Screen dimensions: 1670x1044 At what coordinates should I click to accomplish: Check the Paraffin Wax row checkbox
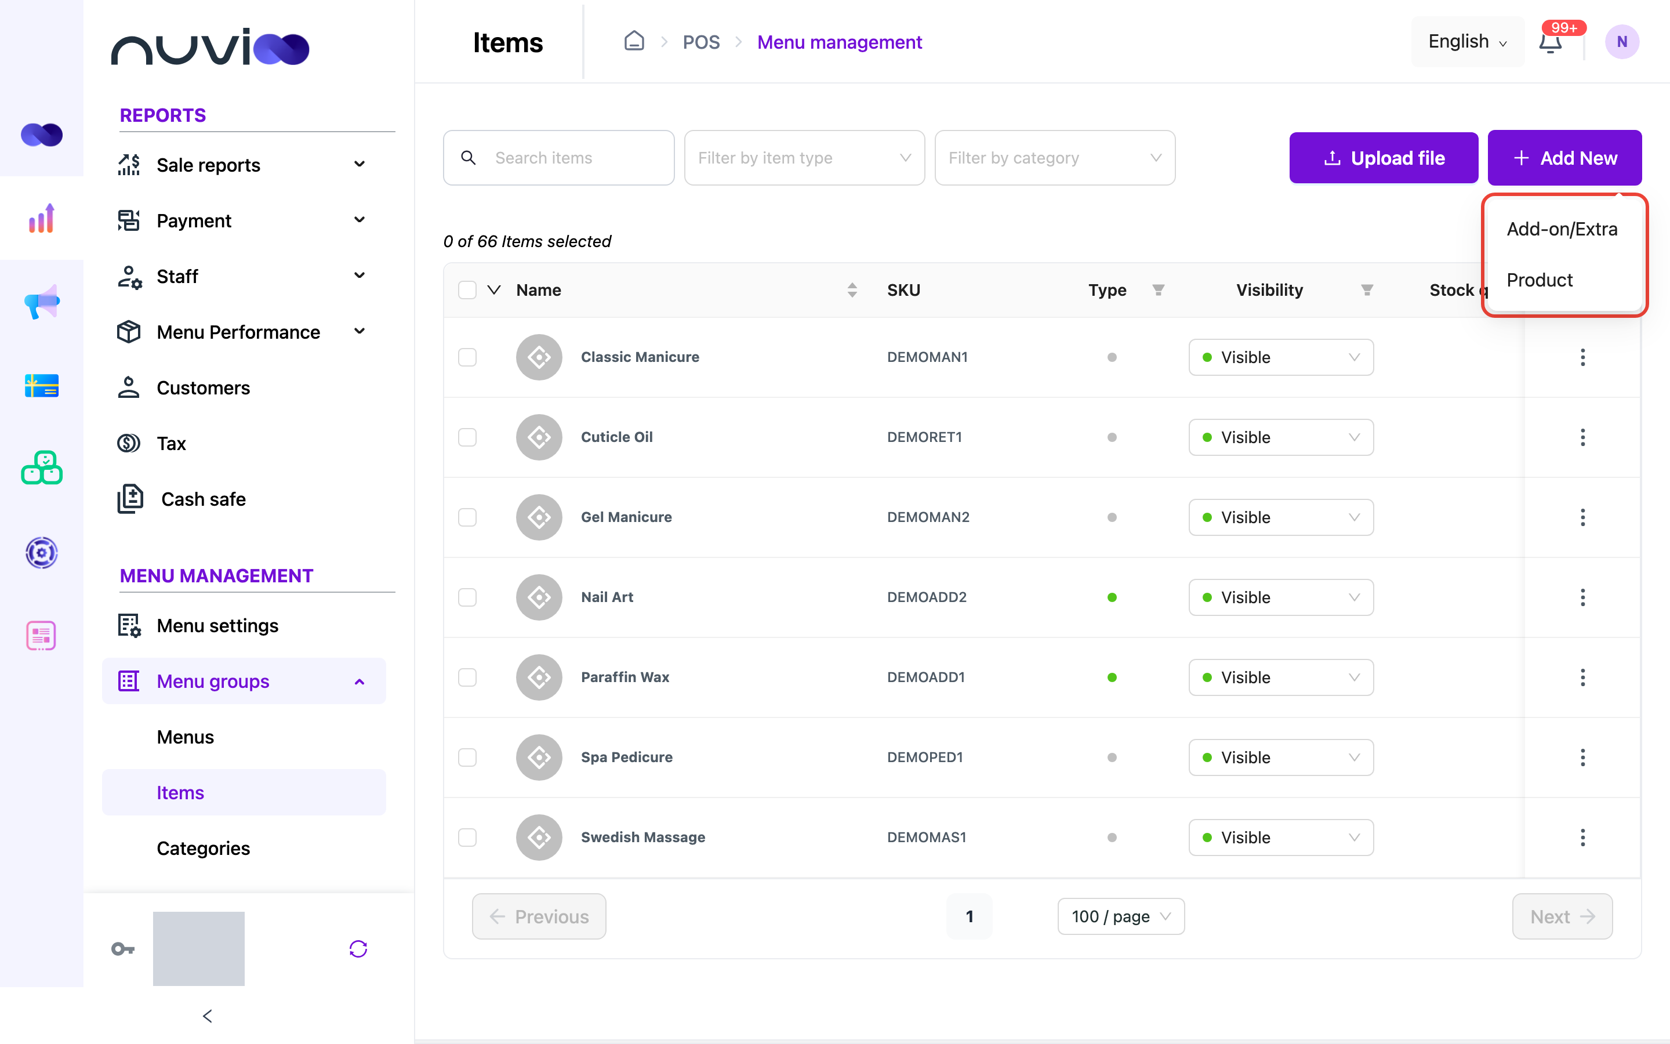467,677
